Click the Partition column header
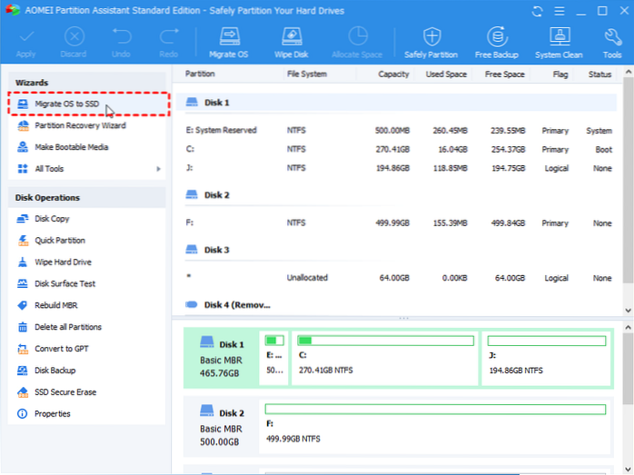The height and width of the screenshot is (475, 634). 200,74
